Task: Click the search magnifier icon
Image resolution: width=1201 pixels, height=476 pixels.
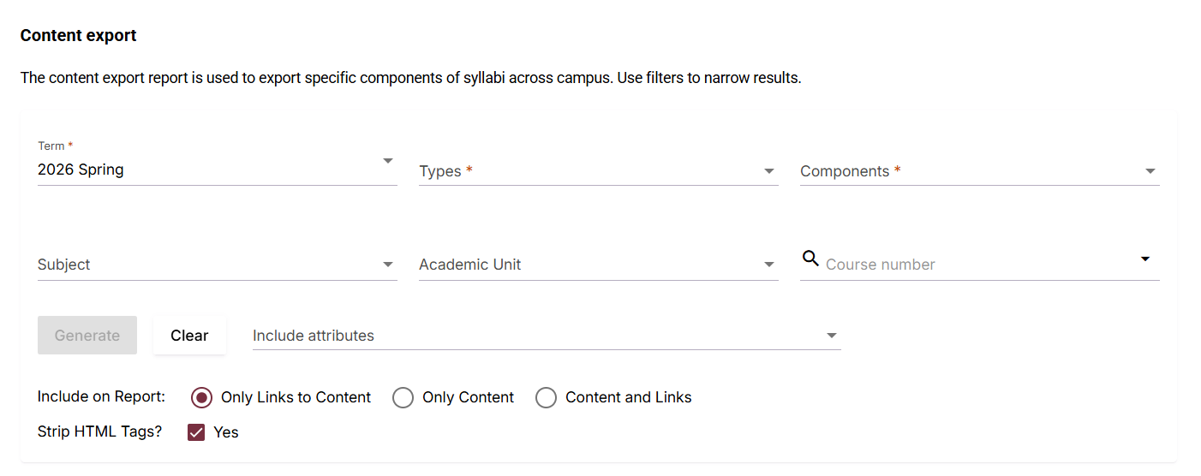Action: click(x=810, y=258)
